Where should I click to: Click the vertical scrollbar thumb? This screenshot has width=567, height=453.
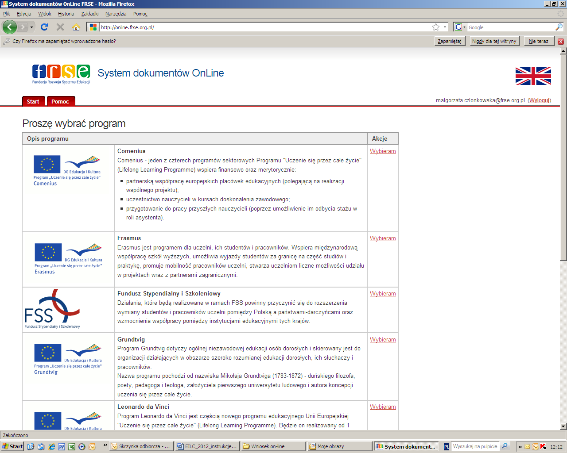click(563, 157)
